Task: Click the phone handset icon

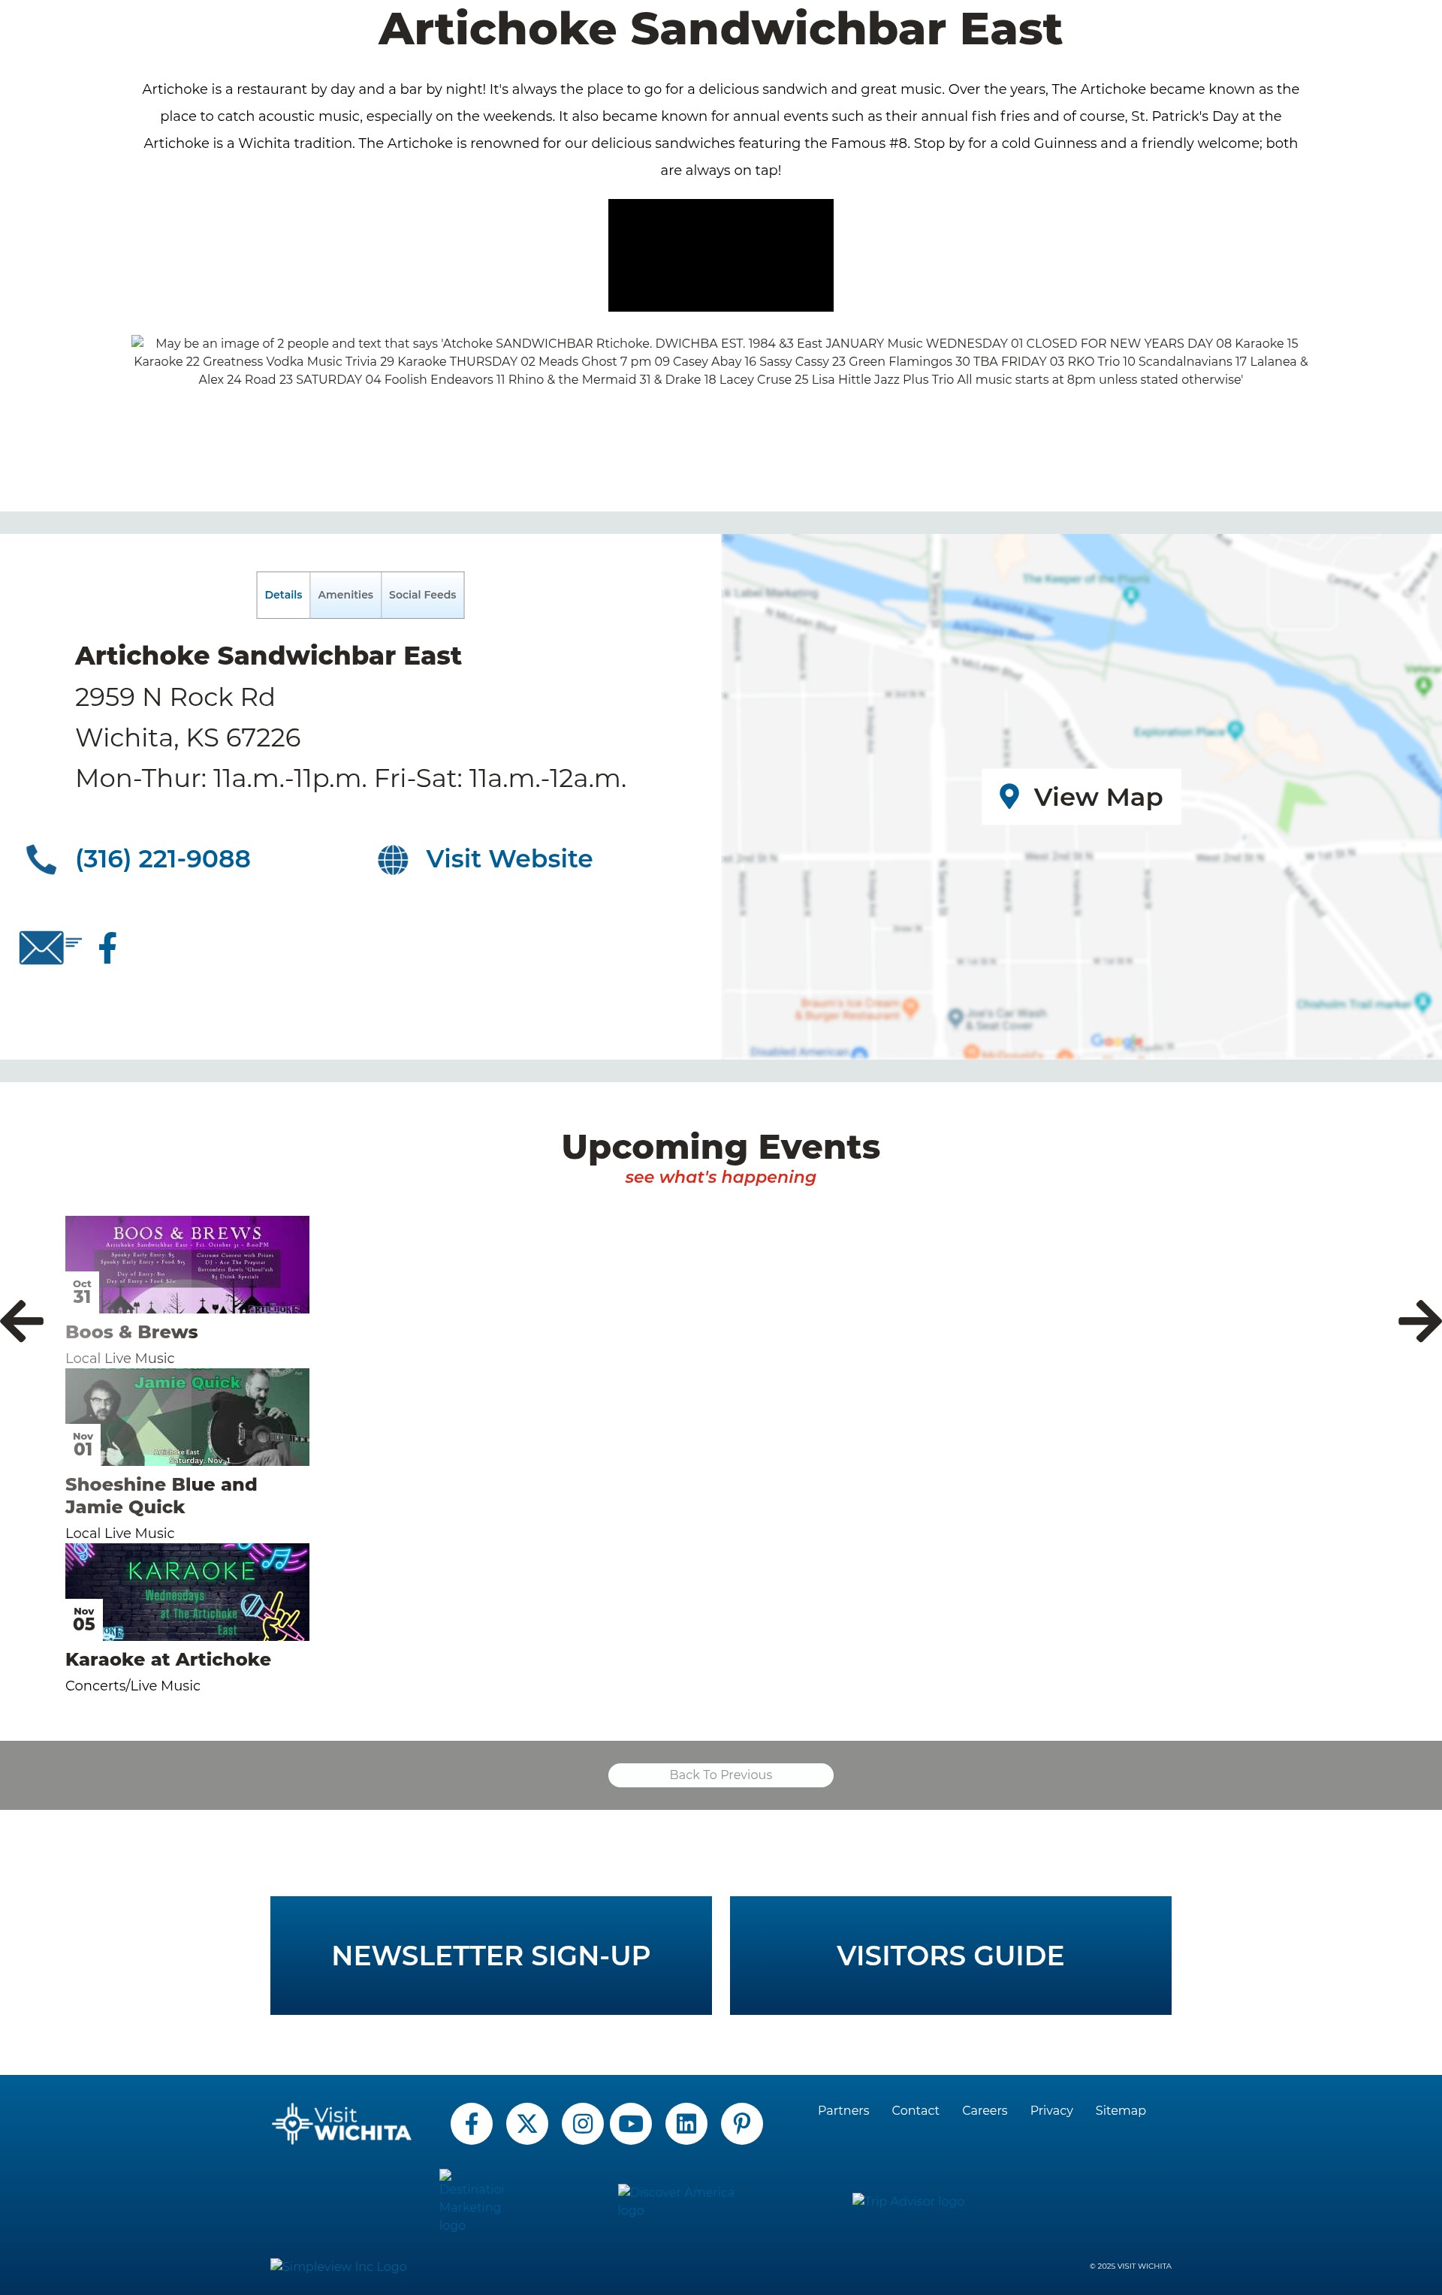Action: click(41, 858)
